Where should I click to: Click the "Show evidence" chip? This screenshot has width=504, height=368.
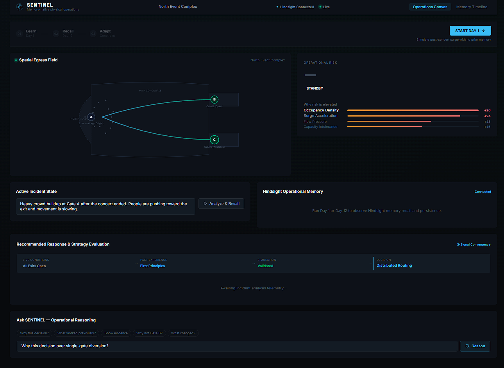click(116, 333)
